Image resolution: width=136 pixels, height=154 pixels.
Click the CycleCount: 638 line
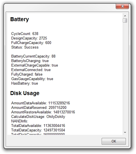pos(25,34)
